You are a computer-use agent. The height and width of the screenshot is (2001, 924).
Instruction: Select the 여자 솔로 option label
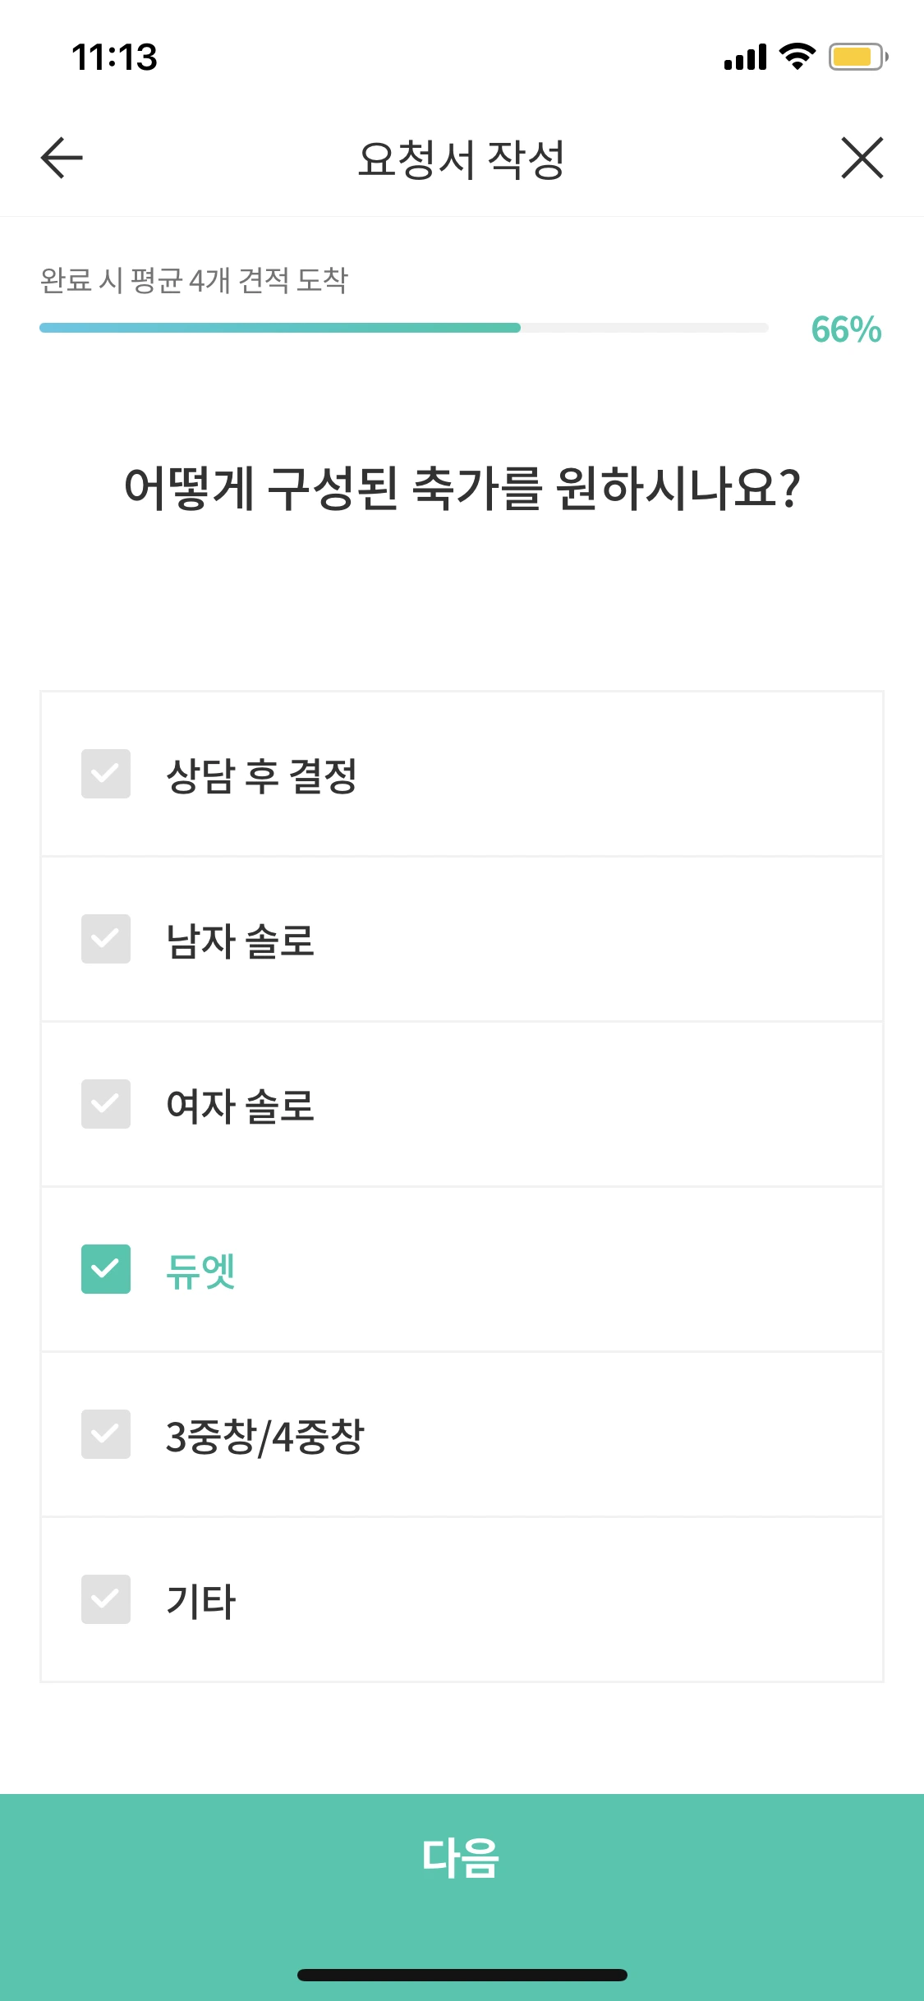click(x=241, y=1106)
